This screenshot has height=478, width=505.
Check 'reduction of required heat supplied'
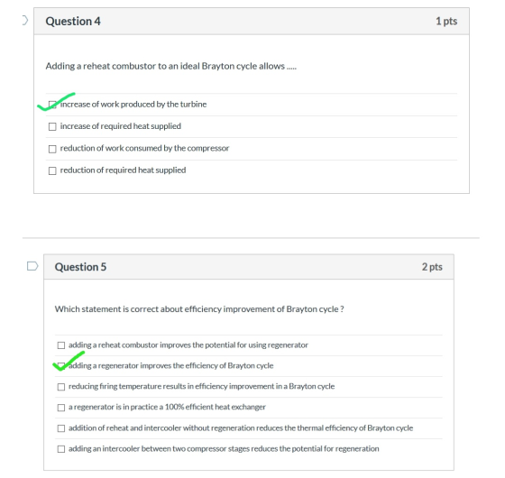52,170
